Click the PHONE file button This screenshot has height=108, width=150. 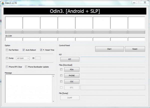point(72,75)
